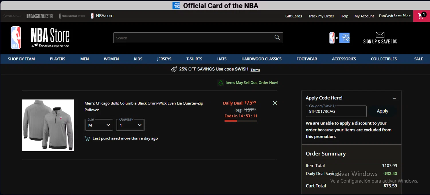Click the cart icon by Last purchased
This screenshot has height=195, width=430.
click(87, 139)
